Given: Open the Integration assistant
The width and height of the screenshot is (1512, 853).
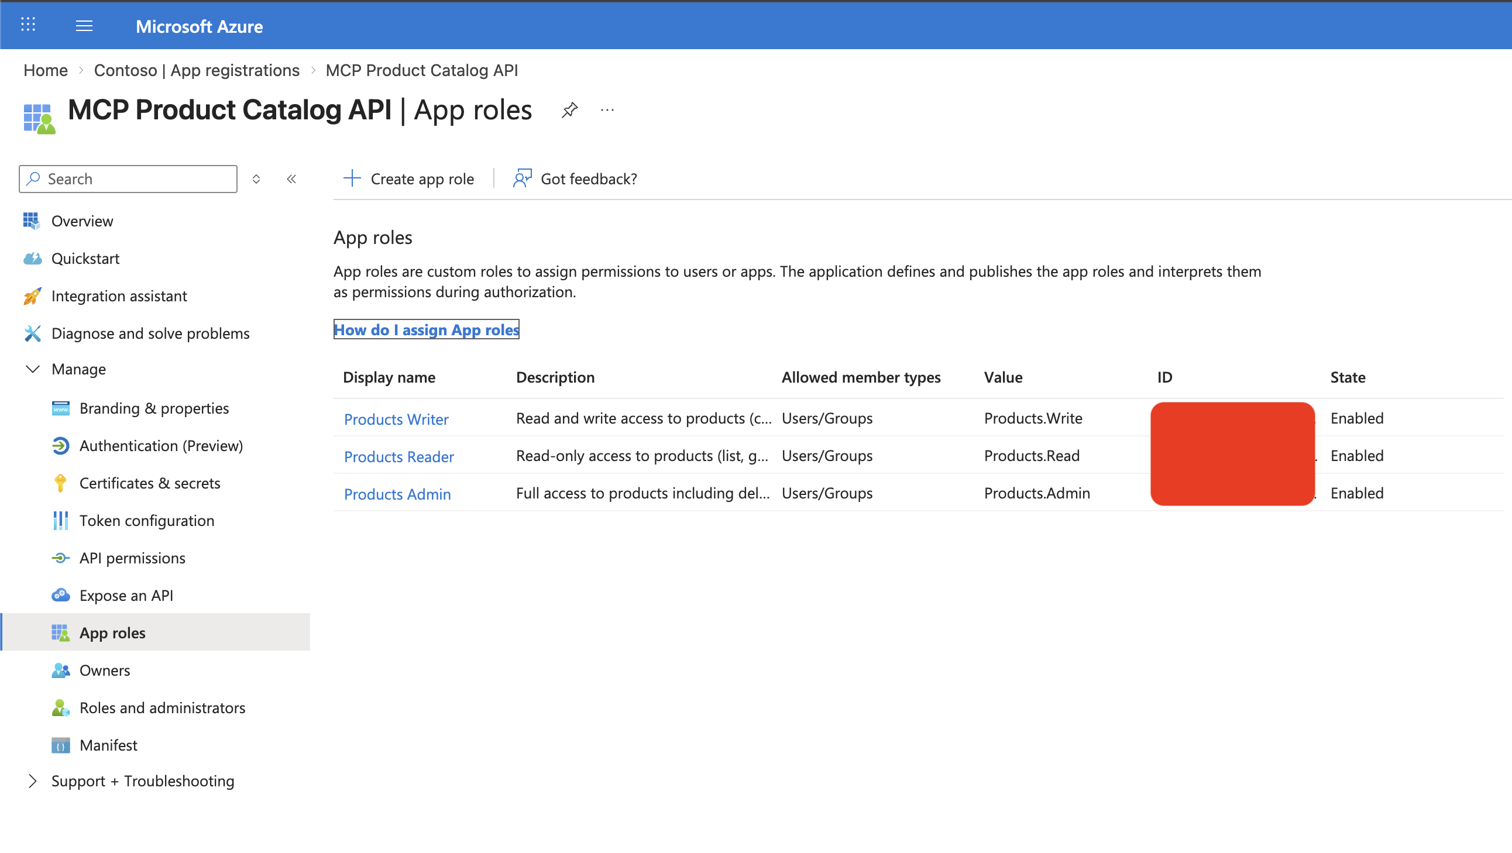Looking at the screenshot, I should [119, 295].
